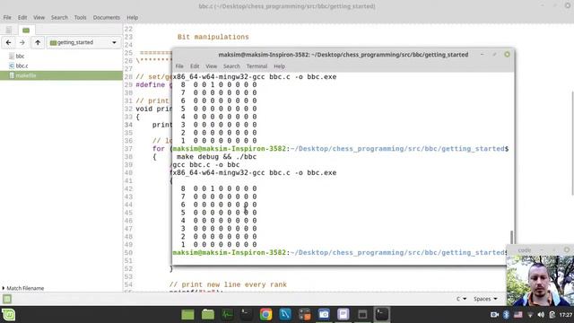Viewport: 574px width, 323px height.
Task: Open the Terminal menu in terminal window
Action: click(257, 66)
